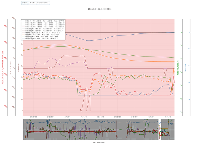199x143 pixels.
Task: Click the LDET.Count axis title
Action: pos(19,68)
